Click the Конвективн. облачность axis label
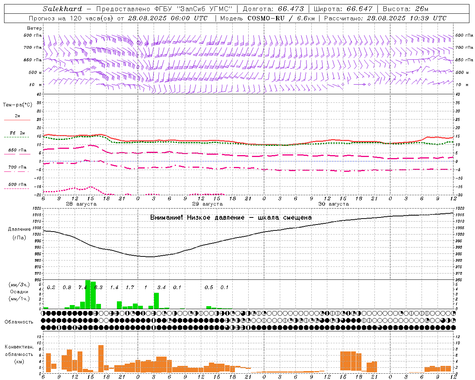Image resolution: width=475 pixels, height=380 pixels. point(19,354)
